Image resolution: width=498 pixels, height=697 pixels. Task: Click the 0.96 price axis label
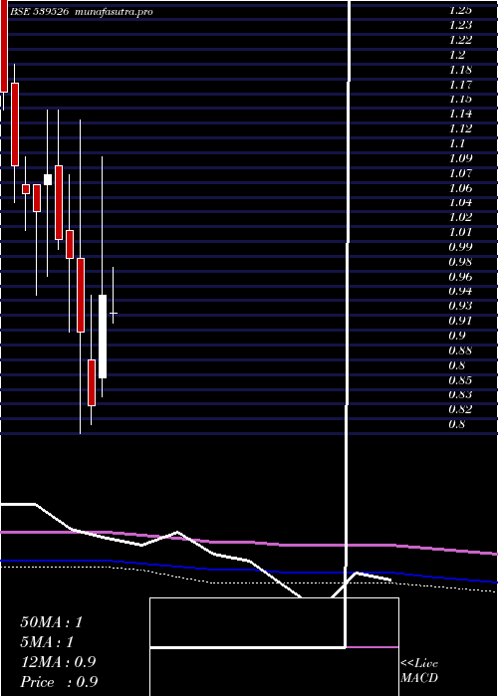point(460,277)
